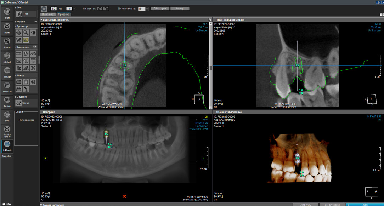The height and width of the screenshot is (206, 384).
Task: Switch to the Имплантат tab
Action: tap(48, 15)
